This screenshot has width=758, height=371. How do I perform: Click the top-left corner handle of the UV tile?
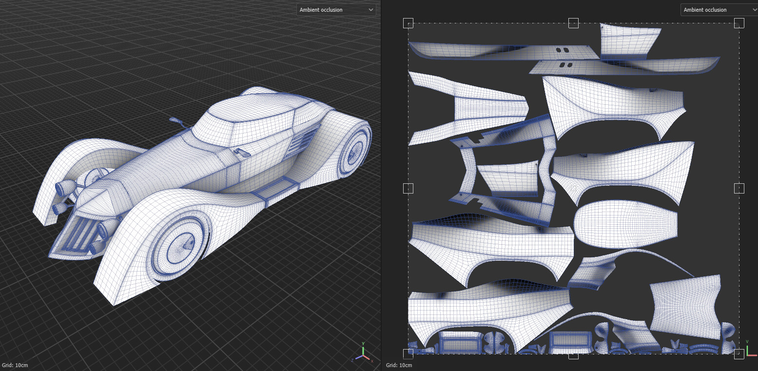click(408, 23)
